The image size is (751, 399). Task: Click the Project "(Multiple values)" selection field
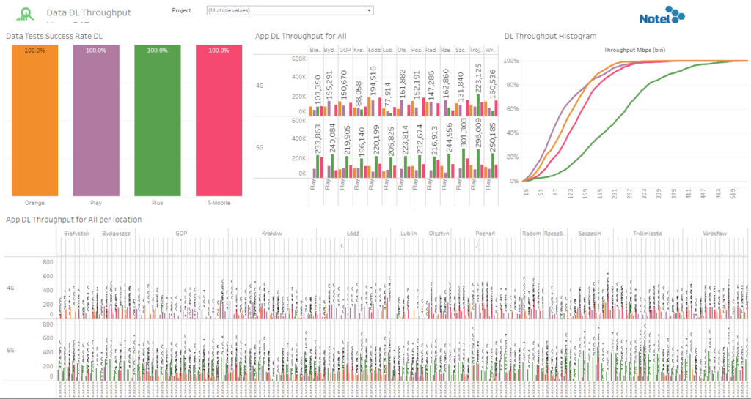(286, 11)
